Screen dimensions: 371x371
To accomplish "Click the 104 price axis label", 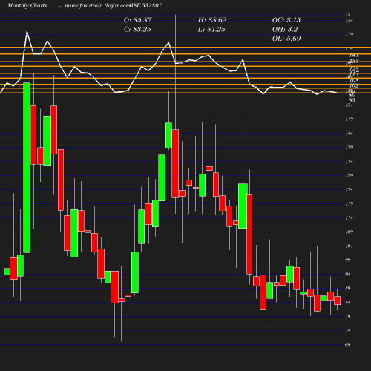I will [x=349, y=246].
